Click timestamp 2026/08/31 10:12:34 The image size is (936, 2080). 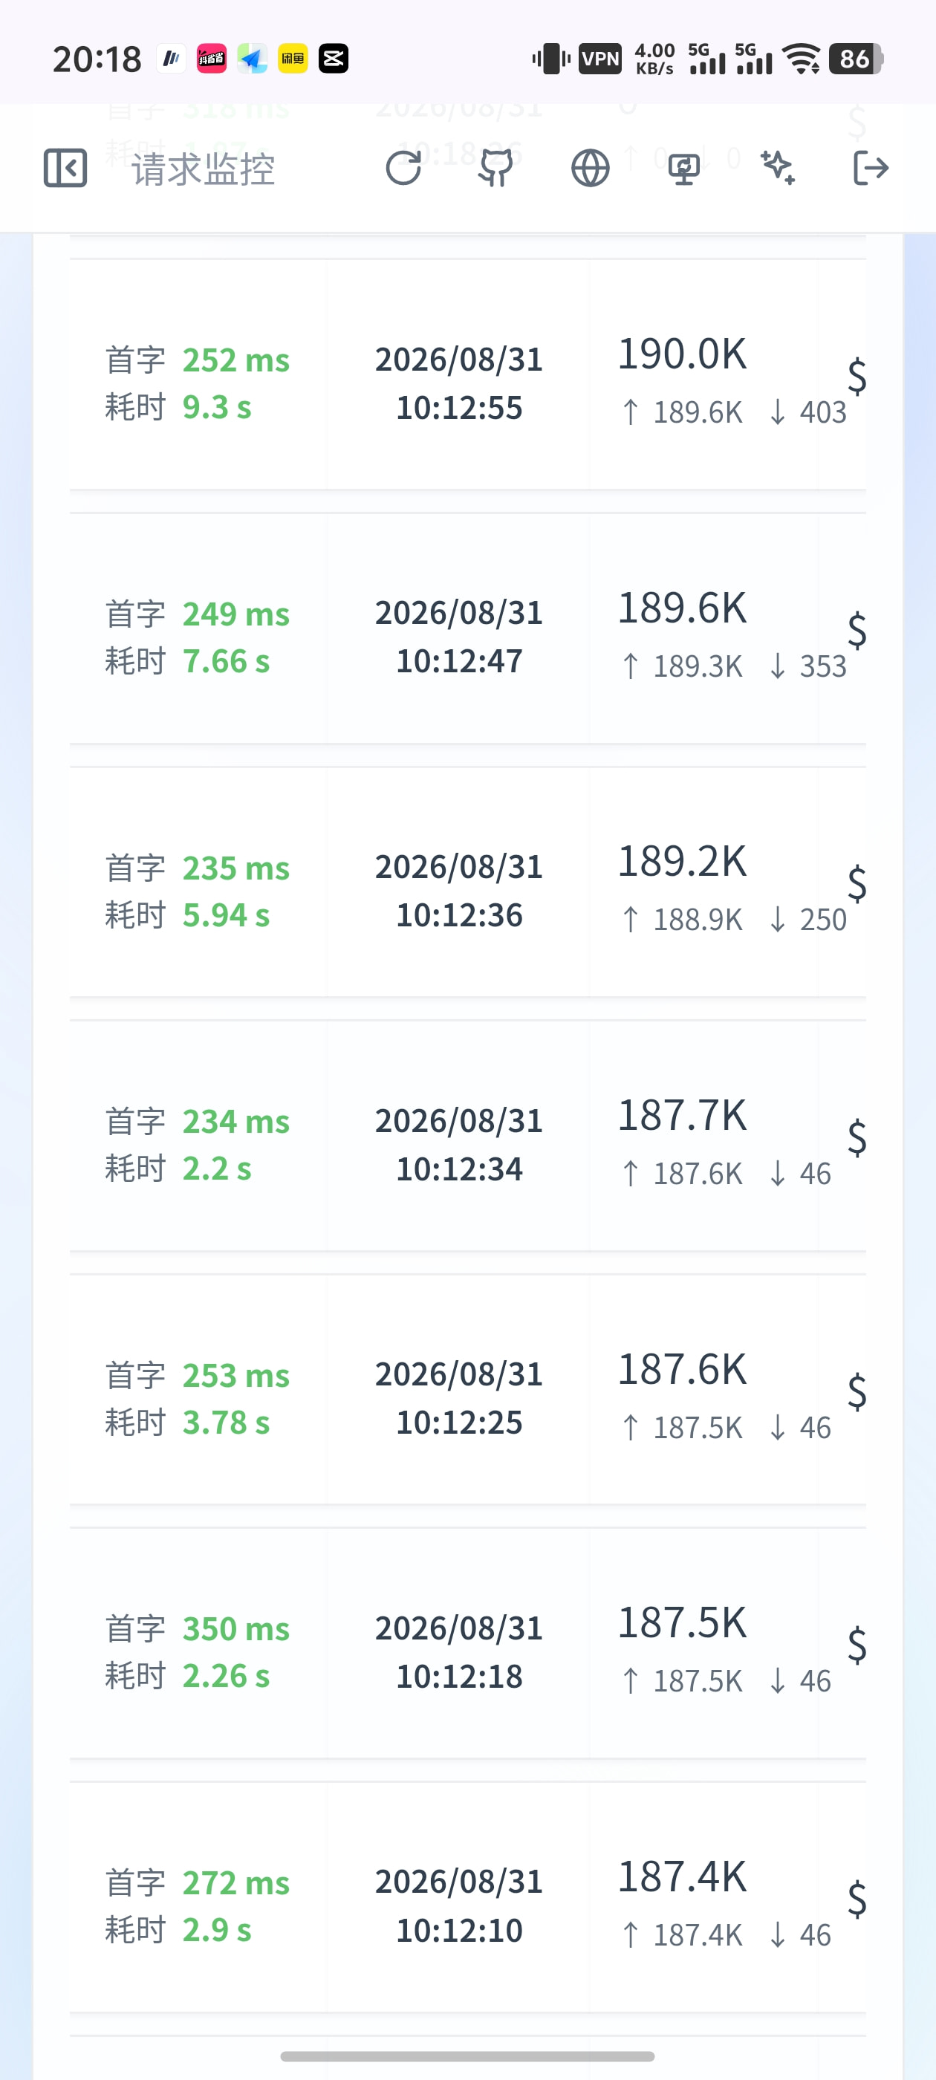tap(458, 1144)
